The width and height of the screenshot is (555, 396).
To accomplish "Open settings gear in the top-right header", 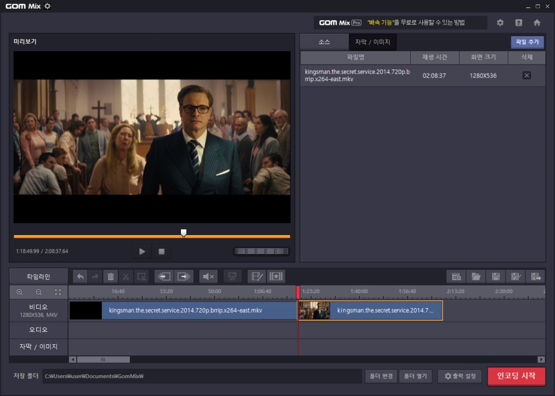I will point(500,22).
